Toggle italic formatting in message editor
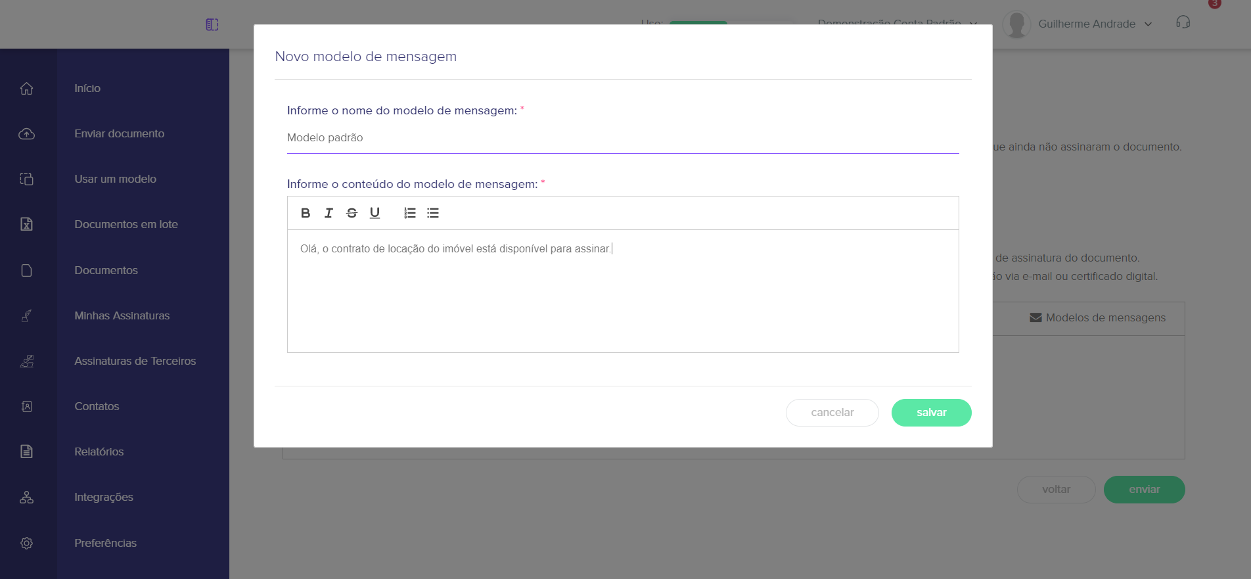The width and height of the screenshot is (1251, 579). coord(329,213)
